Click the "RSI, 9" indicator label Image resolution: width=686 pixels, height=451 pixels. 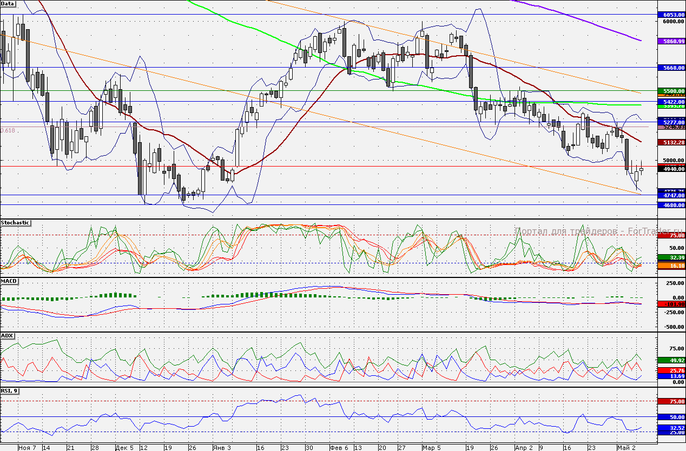pyautogui.click(x=10, y=391)
